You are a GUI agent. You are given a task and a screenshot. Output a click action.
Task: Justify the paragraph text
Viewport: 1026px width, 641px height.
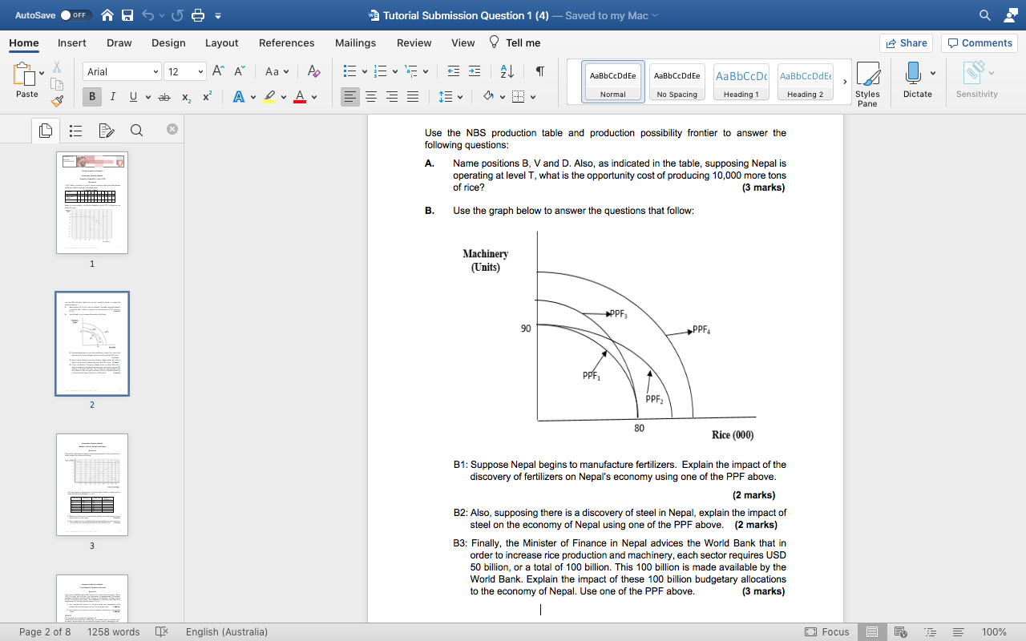tap(413, 97)
